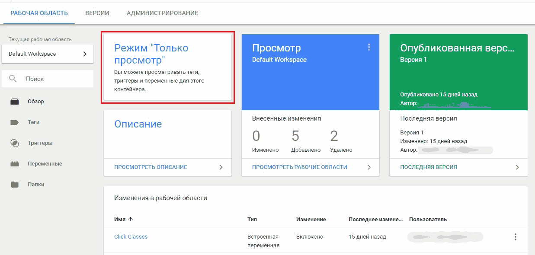535x255 pixels.
Task: Click the Опубликованная версия card heading
Action: tap(457, 48)
